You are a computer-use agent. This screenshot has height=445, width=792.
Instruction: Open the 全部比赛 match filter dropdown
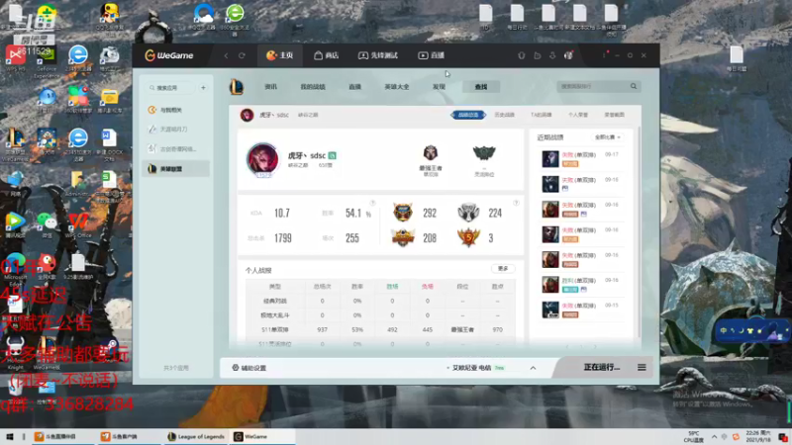607,137
